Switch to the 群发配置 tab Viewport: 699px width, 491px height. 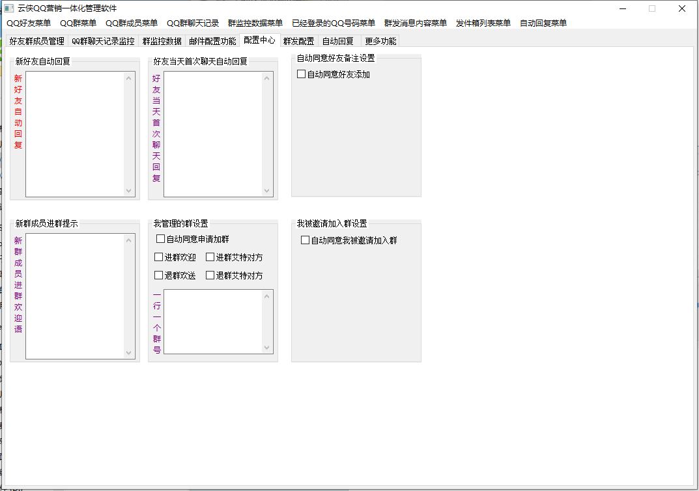pyautogui.click(x=298, y=41)
